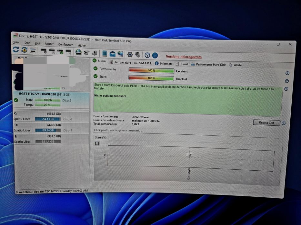Open the Fisier menu
The width and height of the screenshot is (301, 225).
(16, 42)
